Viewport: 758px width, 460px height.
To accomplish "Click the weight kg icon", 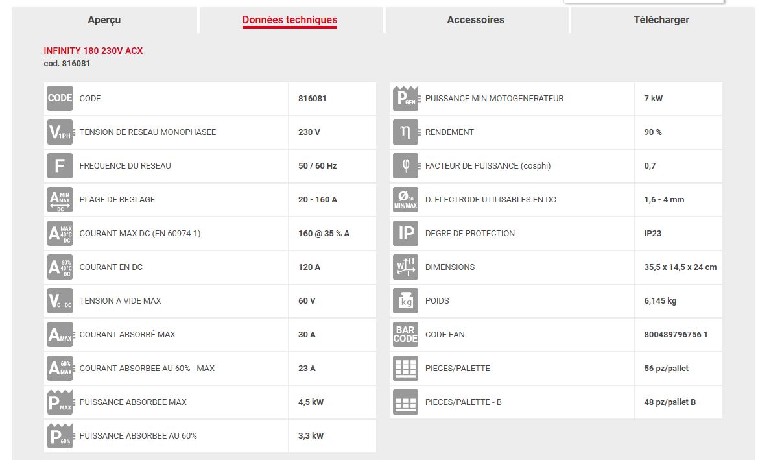I will point(406,301).
